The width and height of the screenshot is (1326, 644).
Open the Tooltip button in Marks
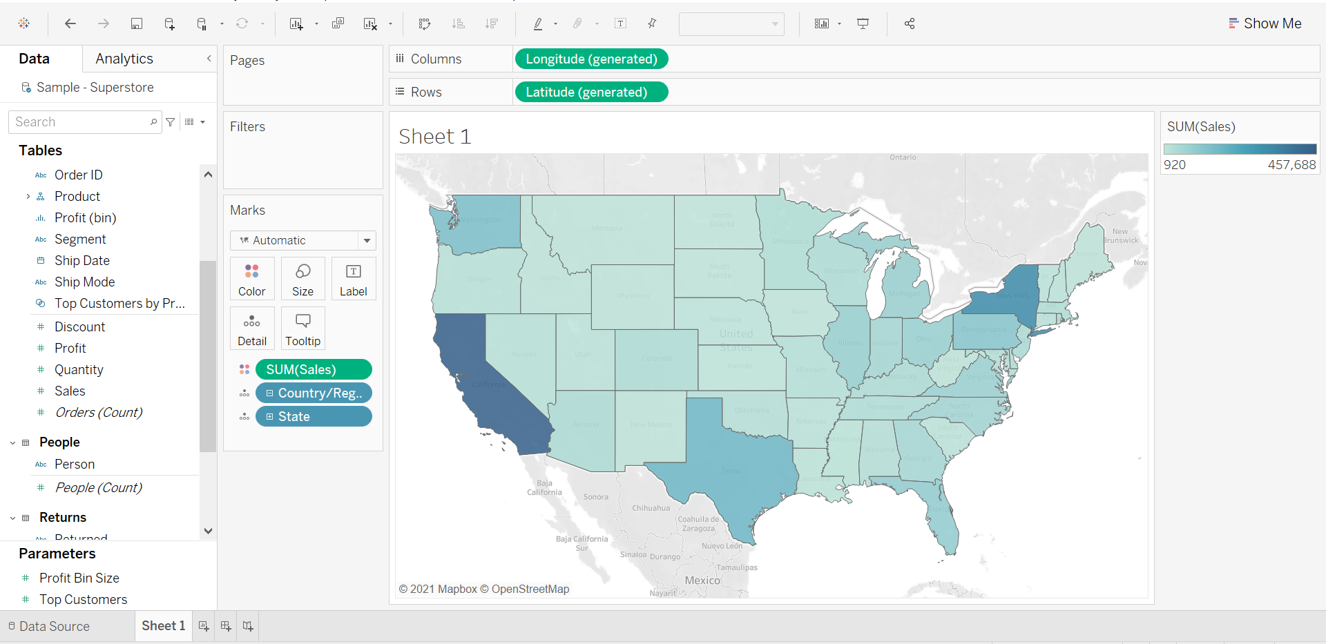click(x=302, y=328)
